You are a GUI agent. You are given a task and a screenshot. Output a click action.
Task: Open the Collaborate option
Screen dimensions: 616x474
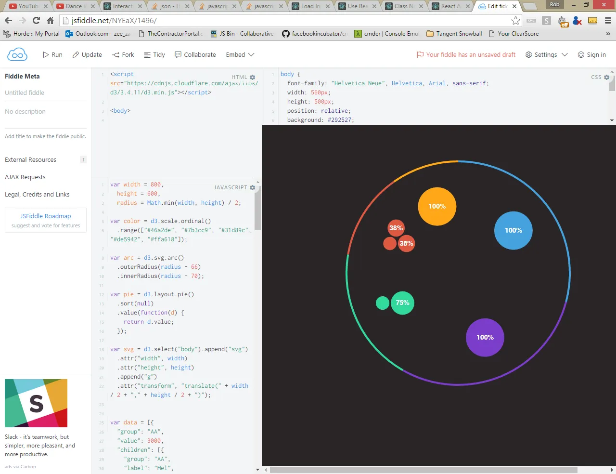tap(195, 54)
